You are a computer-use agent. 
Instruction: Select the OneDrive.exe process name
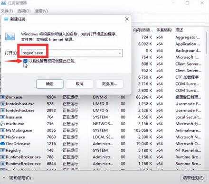point(18,144)
